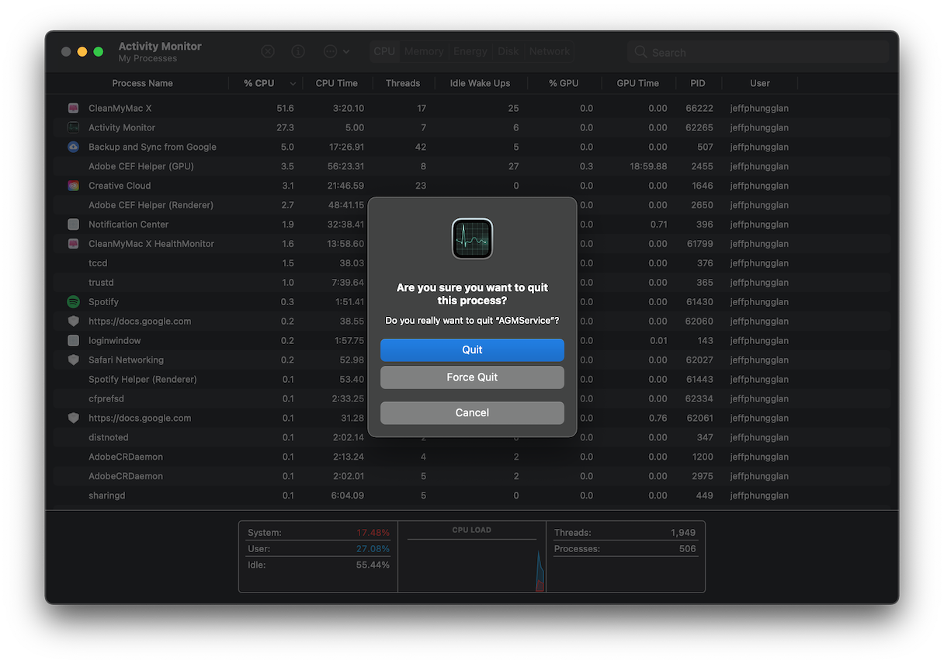Screen dimensions: 944x664
Task: Click into the Search field
Action: pos(758,52)
